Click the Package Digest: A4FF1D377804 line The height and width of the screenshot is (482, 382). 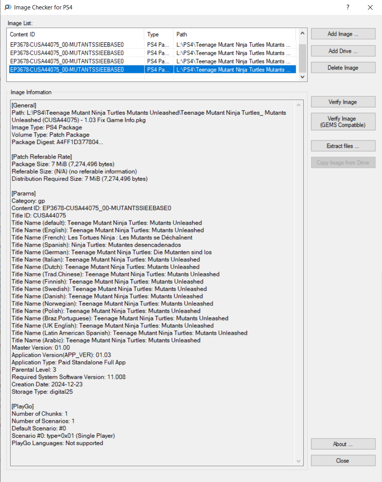coord(58,142)
